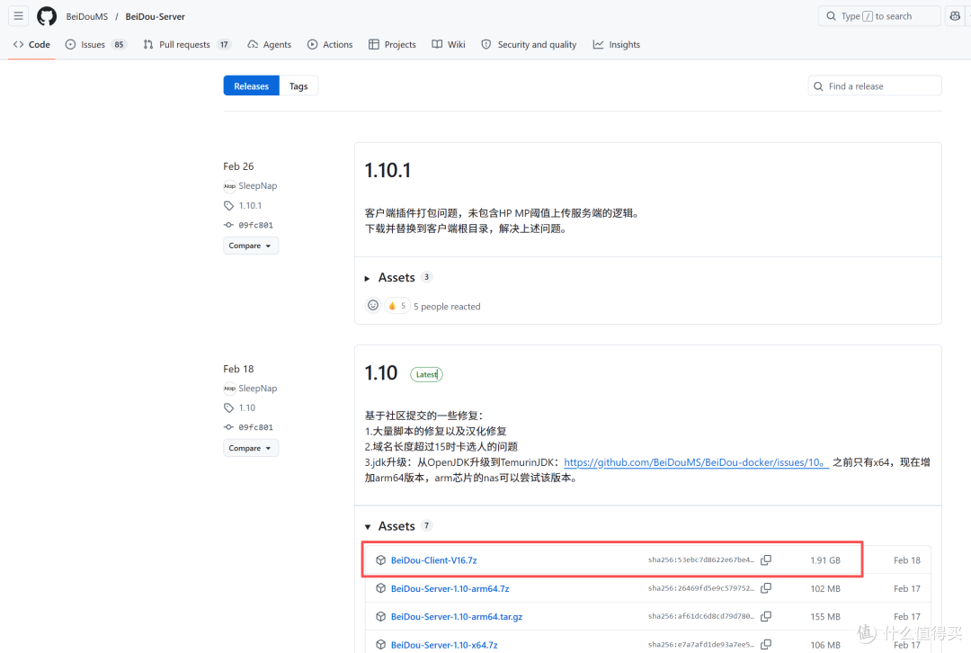Click package icon beside BeiDou-Server-1.10-arm64.7z
The width and height of the screenshot is (971, 653).
[x=381, y=588]
